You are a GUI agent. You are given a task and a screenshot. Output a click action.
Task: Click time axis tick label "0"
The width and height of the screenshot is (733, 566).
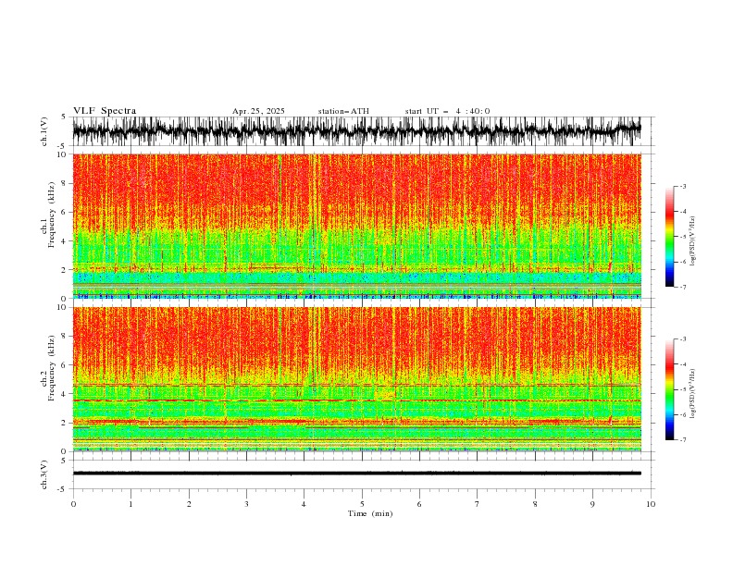pos(73,504)
